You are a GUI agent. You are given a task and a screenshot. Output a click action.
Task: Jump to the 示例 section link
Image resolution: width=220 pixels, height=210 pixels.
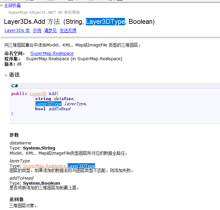37,30
